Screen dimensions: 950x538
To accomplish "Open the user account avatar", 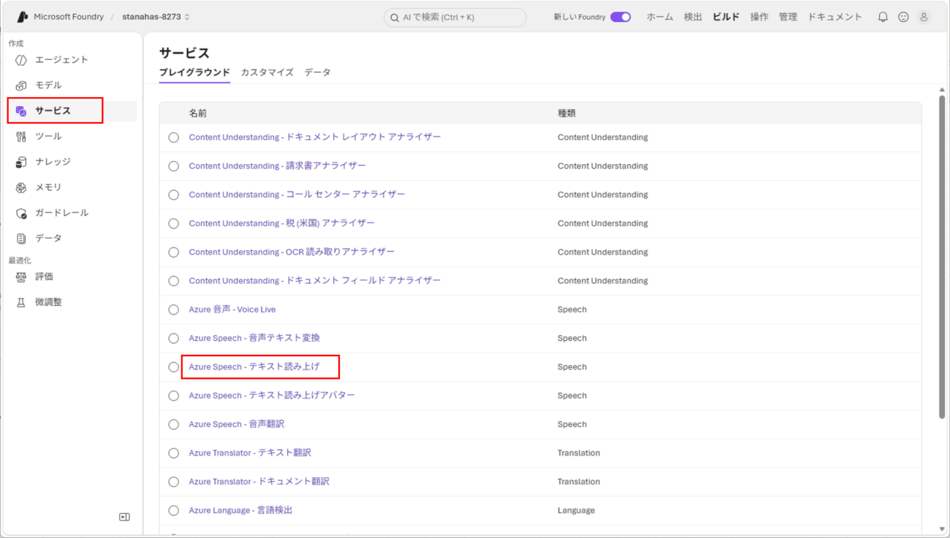I will [x=924, y=17].
